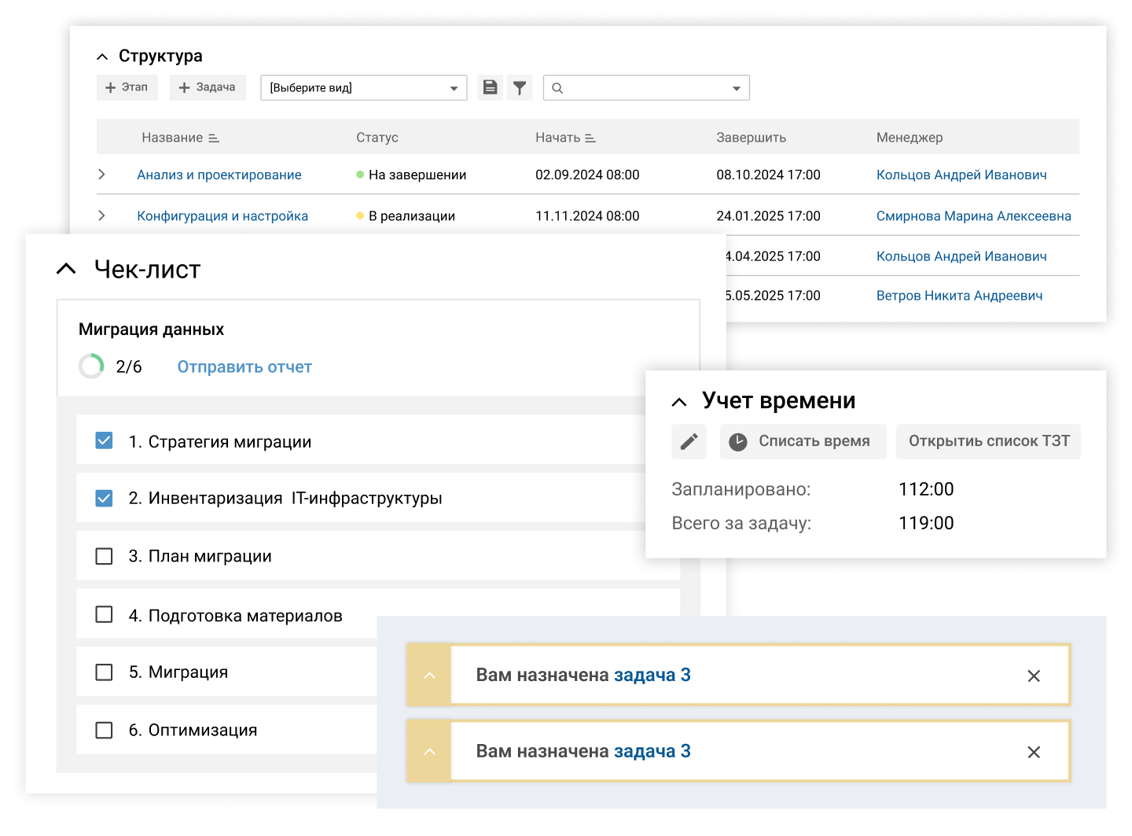This screenshot has height=836, width=1132.
Task: Open the filter funnel icon in Структура toolbar
Action: (520, 87)
